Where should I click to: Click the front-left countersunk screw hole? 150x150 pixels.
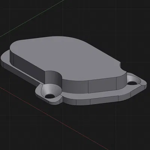50,96
